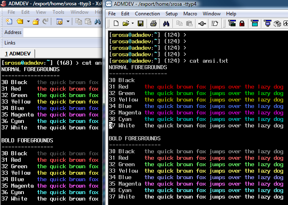Click the Address input field
This screenshot has height=205, width=288.
pyautogui.click(x=61, y=32)
